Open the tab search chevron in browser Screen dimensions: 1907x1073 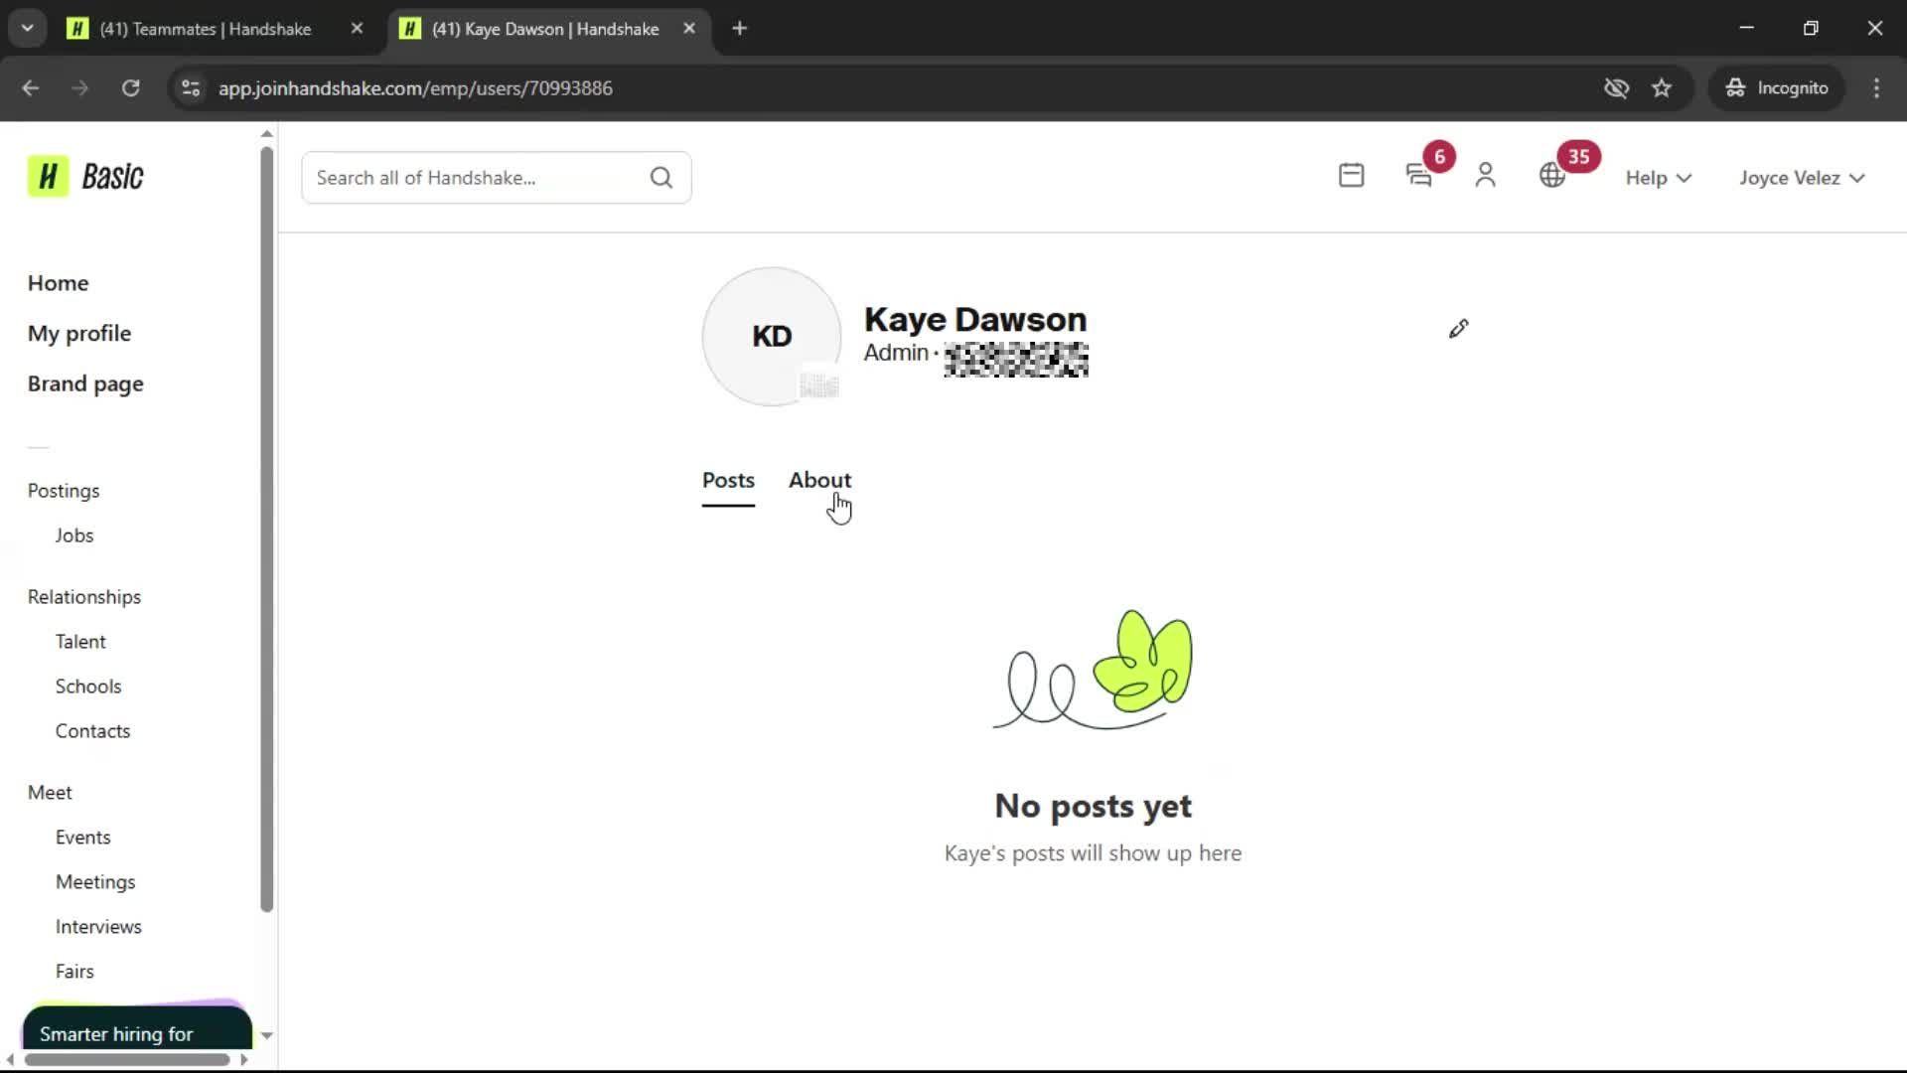click(x=28, y=28)
